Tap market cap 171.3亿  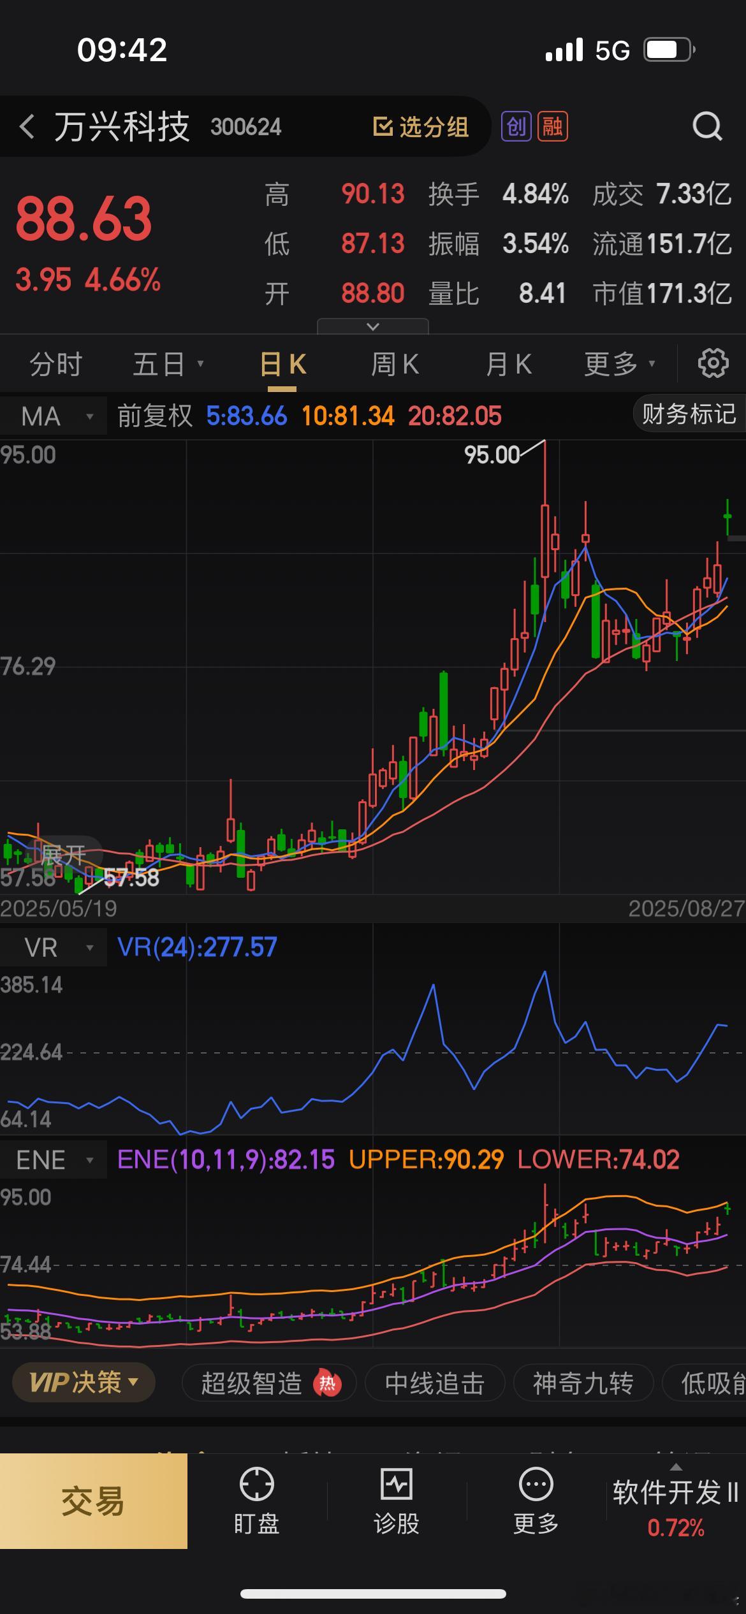pos(689,293)
